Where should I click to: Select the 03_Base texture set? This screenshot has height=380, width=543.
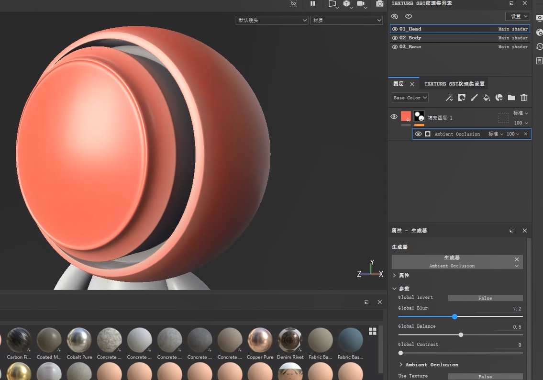click(x=460, y=47)
